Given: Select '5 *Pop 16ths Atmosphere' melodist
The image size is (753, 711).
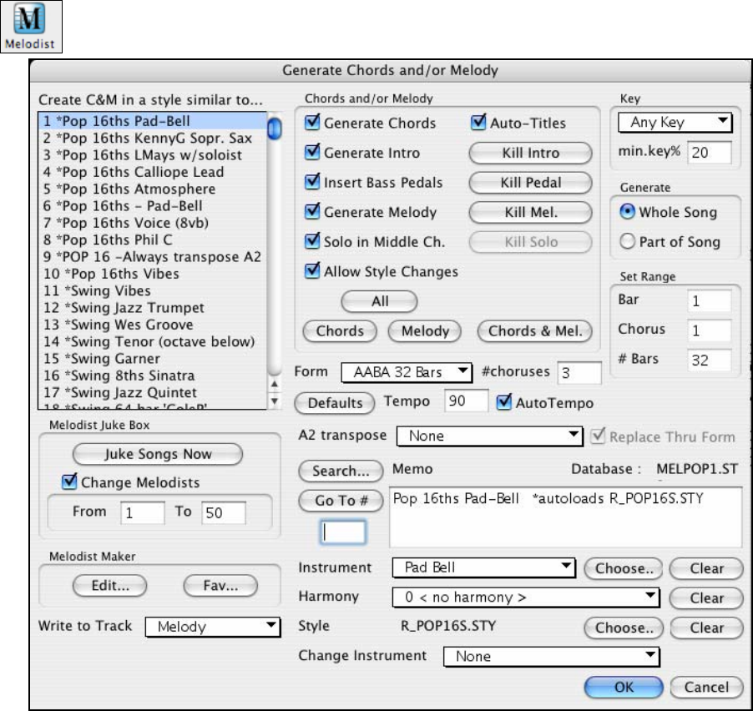Looking at the screenshot, I should pyautogui.click(x=152, y=189).
